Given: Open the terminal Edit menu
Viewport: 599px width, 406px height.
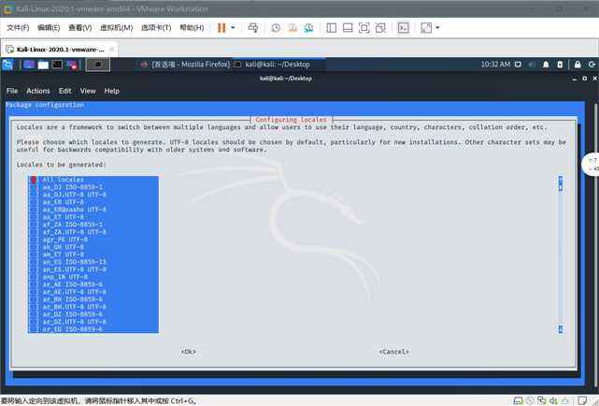Looking at the screenshot, I should (x=64, y=91).
